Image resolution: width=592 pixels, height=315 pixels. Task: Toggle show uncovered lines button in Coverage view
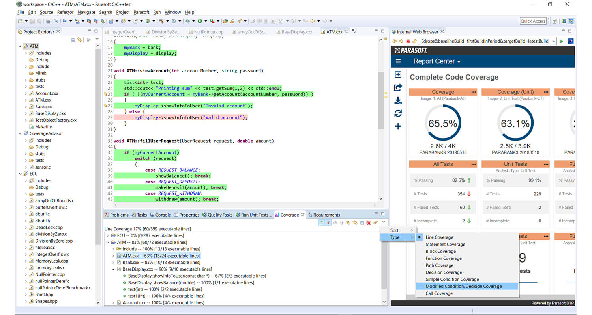coord(328,223)
